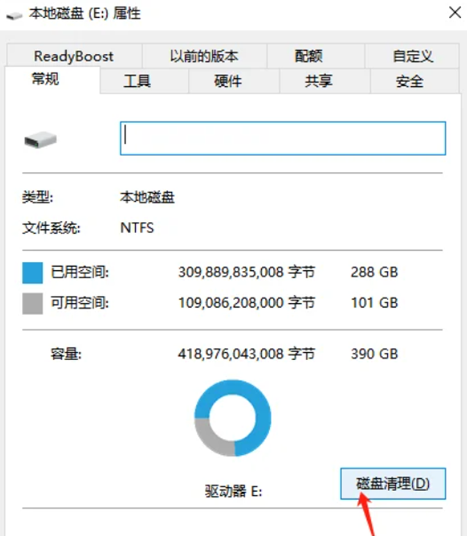
Task: Click the 磁盘清理(D) button
Action: pos(393,483)
